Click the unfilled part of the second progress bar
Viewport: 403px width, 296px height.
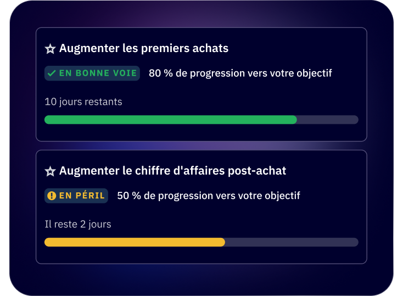(x=291, y=242)
